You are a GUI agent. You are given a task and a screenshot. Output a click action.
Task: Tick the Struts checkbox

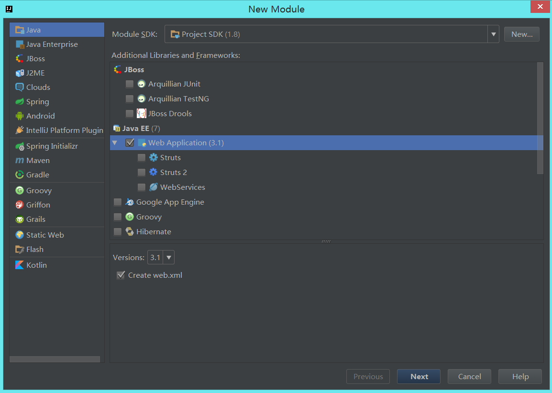pyautogui.click(x=142, y=158)
